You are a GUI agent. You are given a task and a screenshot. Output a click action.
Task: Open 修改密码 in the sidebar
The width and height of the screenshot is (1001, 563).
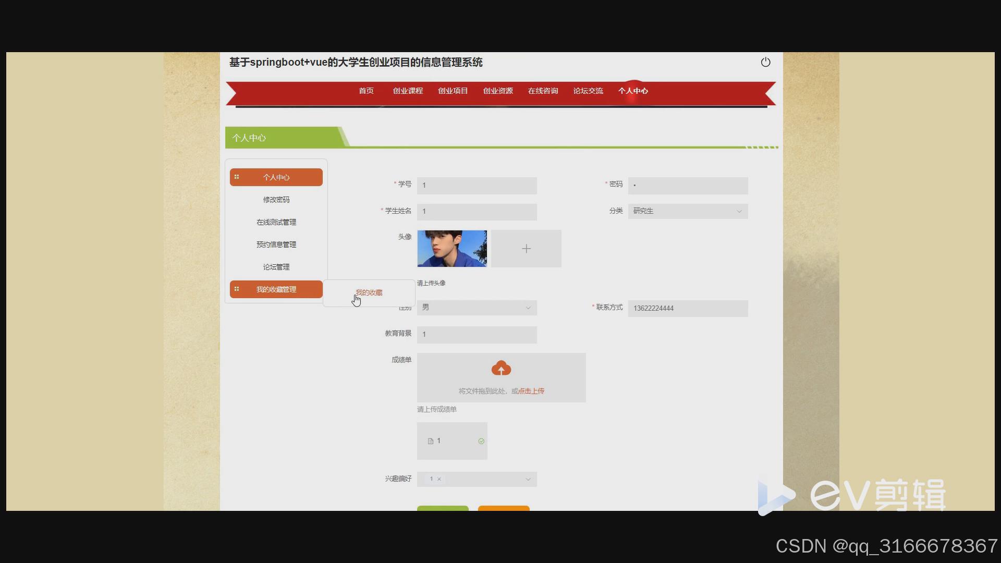click(276, 200)
